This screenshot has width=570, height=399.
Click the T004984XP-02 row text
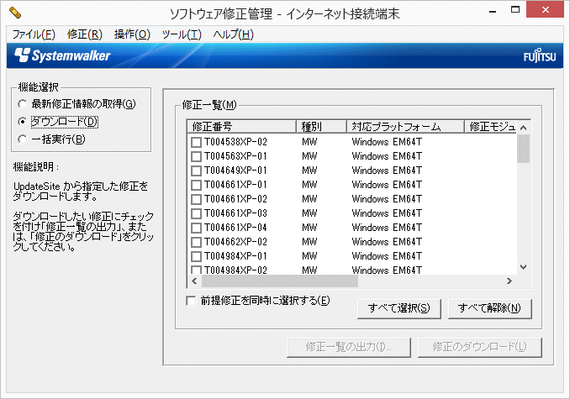[235, 270]
